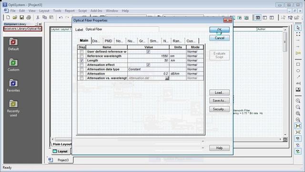The height and width of the screenshot is (172, 305).
Task: Click the Copy toolbar icon
Action: click(44, 17)
